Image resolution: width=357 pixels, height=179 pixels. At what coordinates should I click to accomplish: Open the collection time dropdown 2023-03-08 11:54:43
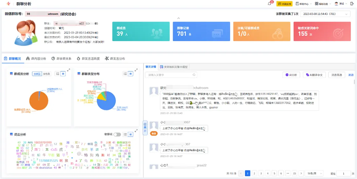tap(325, 14)
